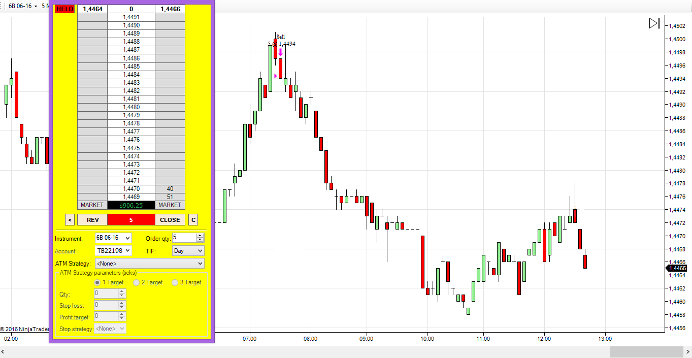Image resolution: width=692 pixels, height=358 pixels.
Task: Click price row 1,4491 in ladder
Action: 131,17
